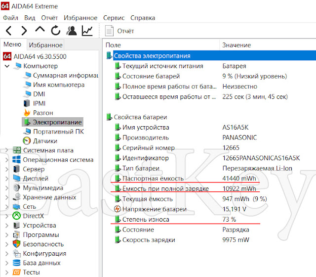The image size is (316, 277).
Task: Click the Мультимедиа speaker icon
Action: 16,187
